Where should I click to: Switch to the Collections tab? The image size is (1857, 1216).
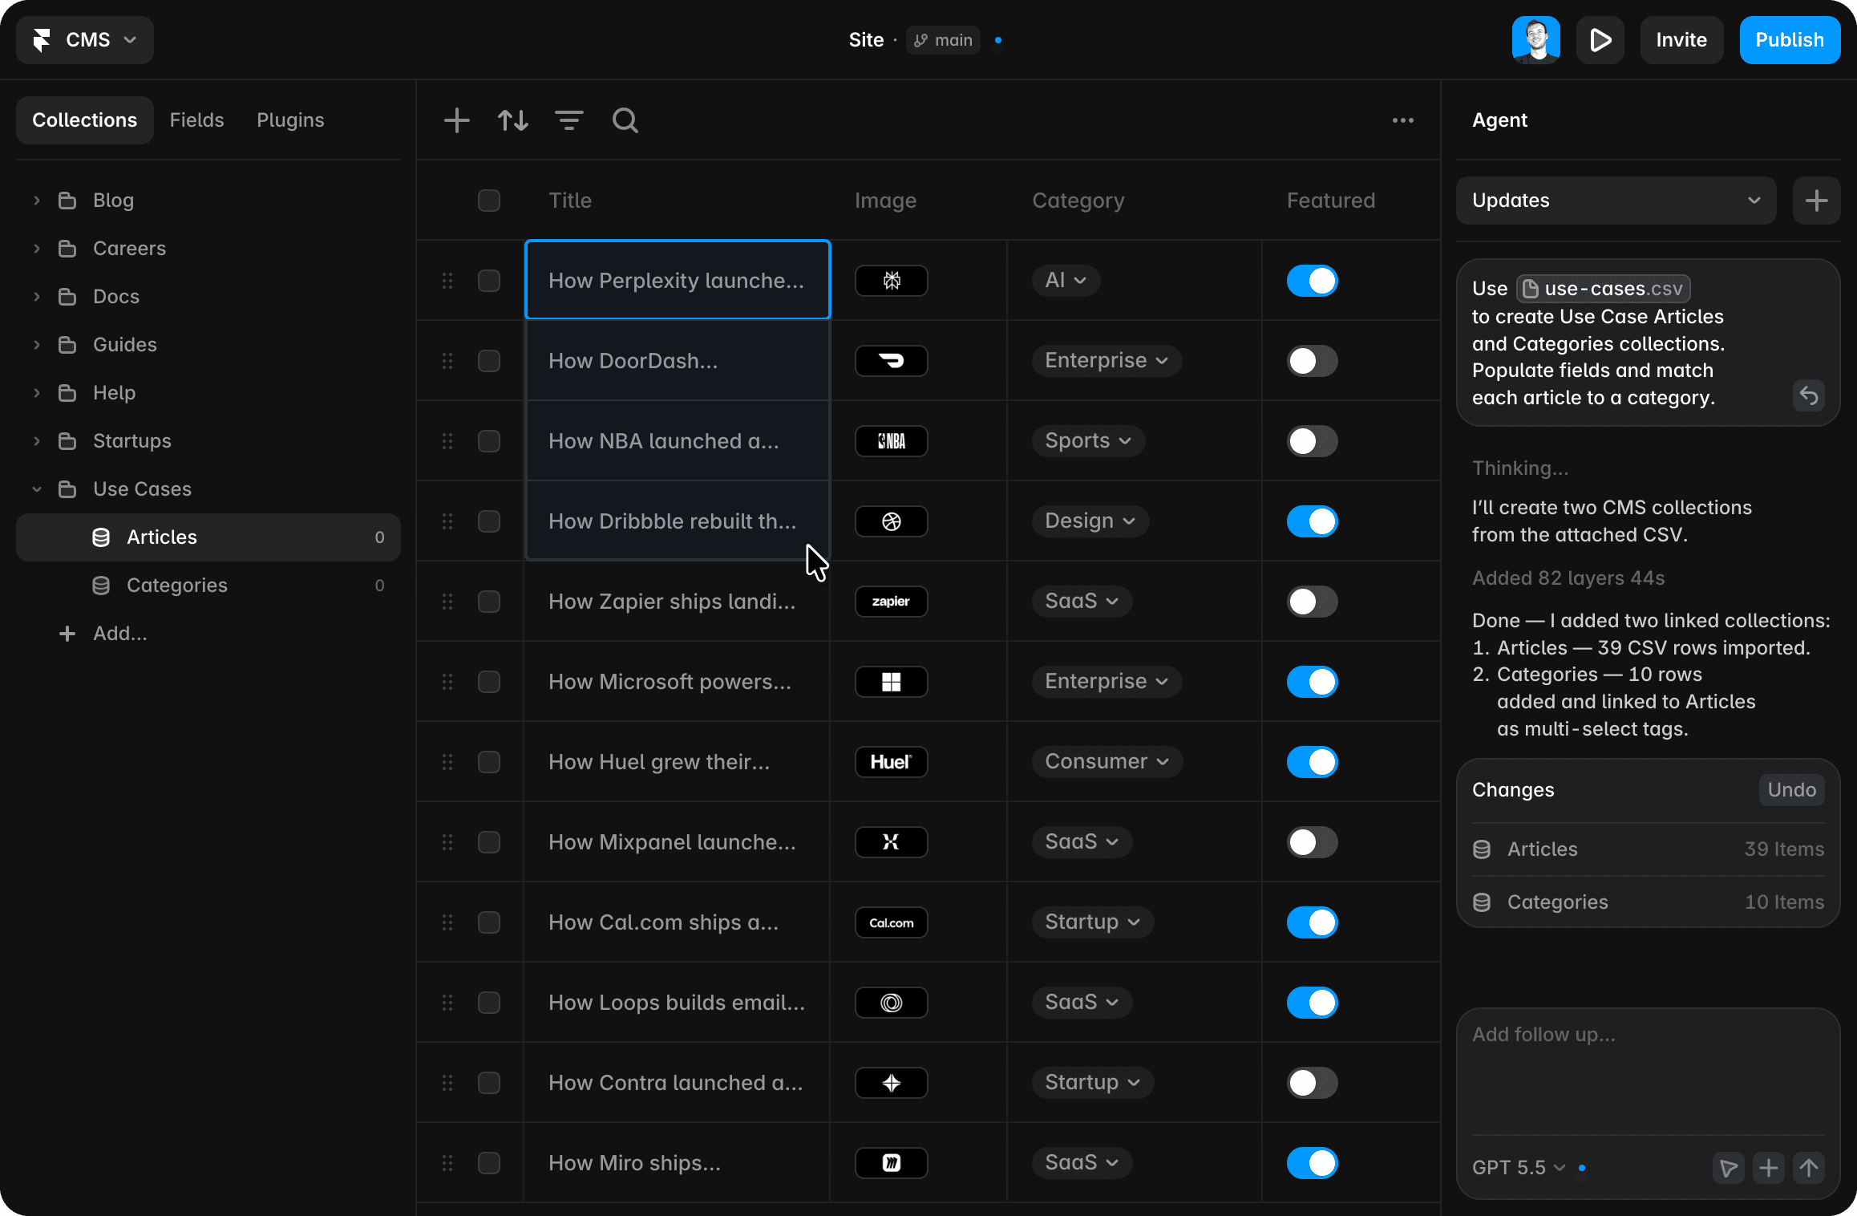click(85, 120)
